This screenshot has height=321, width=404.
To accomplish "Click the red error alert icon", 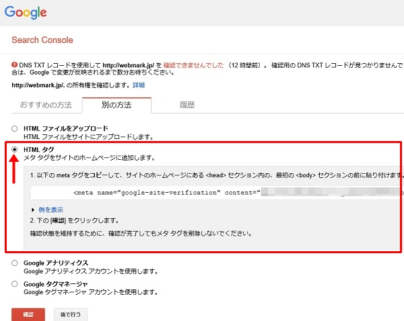I will (14, 64).
